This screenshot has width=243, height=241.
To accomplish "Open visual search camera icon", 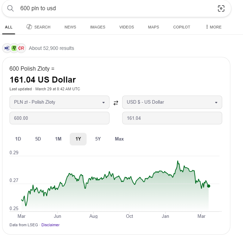I will (x=221, y=8).
